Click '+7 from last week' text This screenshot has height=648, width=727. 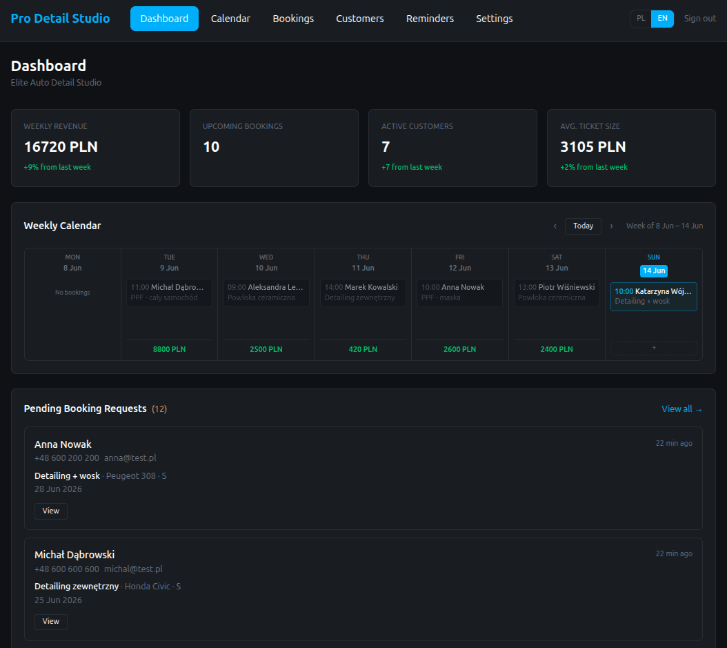pos(412,167)
